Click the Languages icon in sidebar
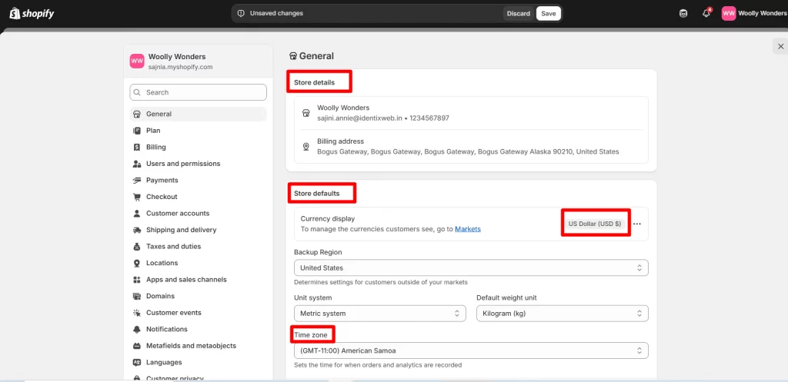The height and width of the screenshot is (382, 788). pos(137,363)
